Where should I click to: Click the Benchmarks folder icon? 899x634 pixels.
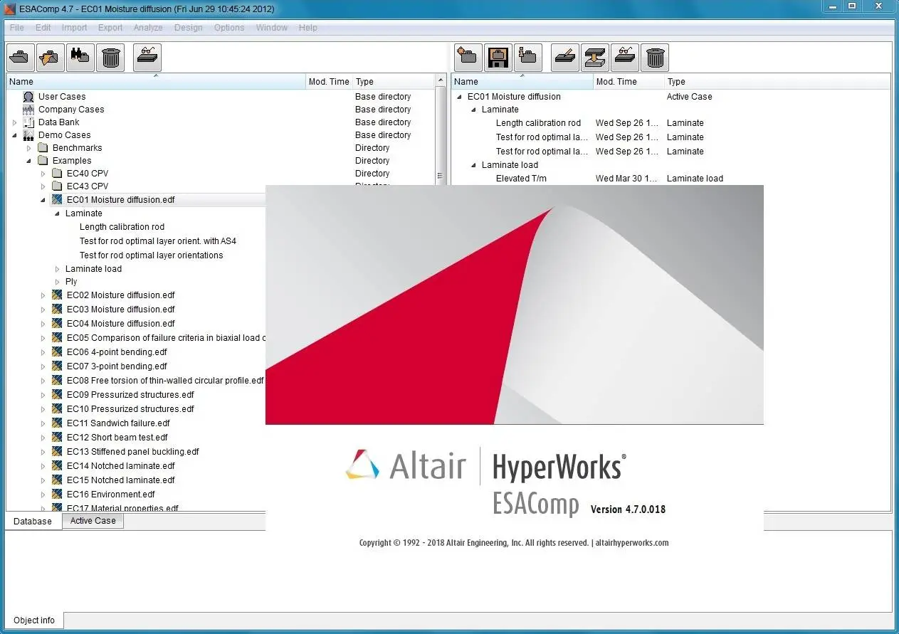[x=43, y=148]
